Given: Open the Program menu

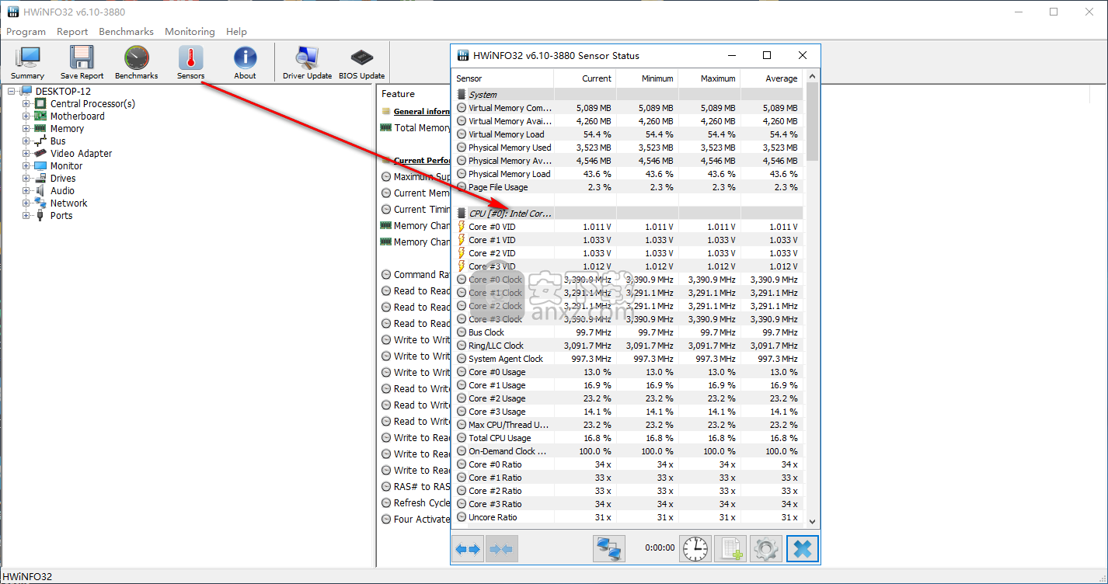Looking at the screenshot, I should click(26, 32).
